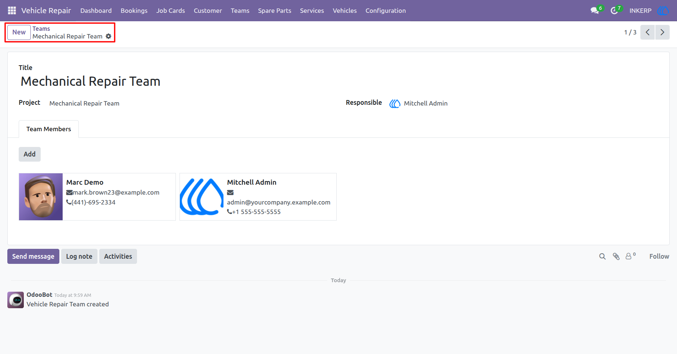Image resolution: width=677 pixels, height=354 pixels.
Task: Expand the Configuration menu
Action: pyautogui.click(x=386, y=11)
